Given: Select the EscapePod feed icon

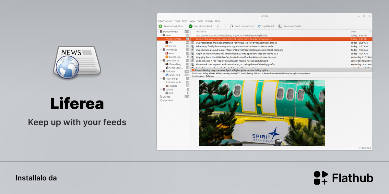Looking at the screenshot, I should [167, 75].
